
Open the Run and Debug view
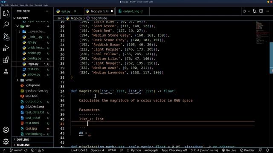pos(6,48)
